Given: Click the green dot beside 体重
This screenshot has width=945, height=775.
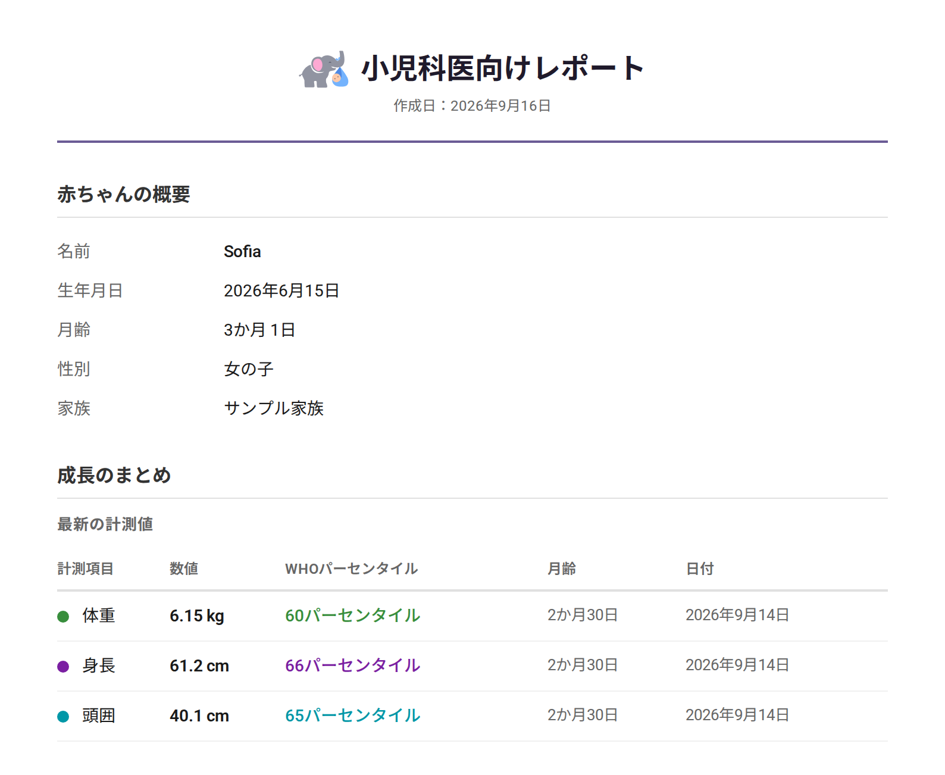Looking at the screenshot, I should pos(63,616).
